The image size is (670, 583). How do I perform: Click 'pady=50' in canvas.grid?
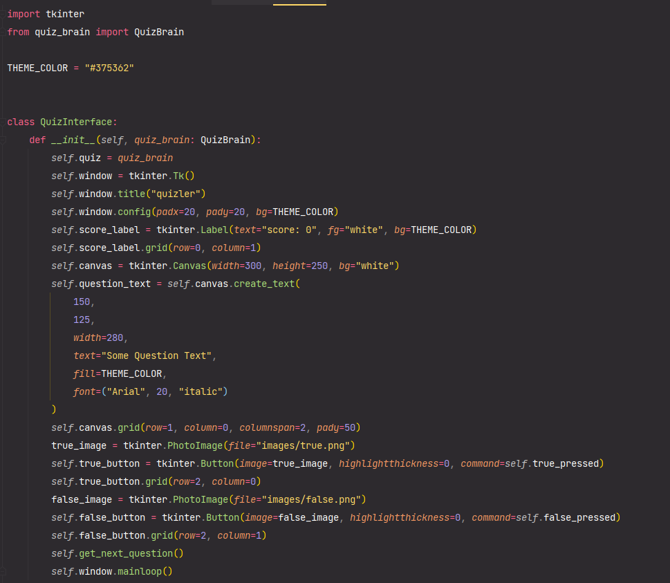(336, 427)
